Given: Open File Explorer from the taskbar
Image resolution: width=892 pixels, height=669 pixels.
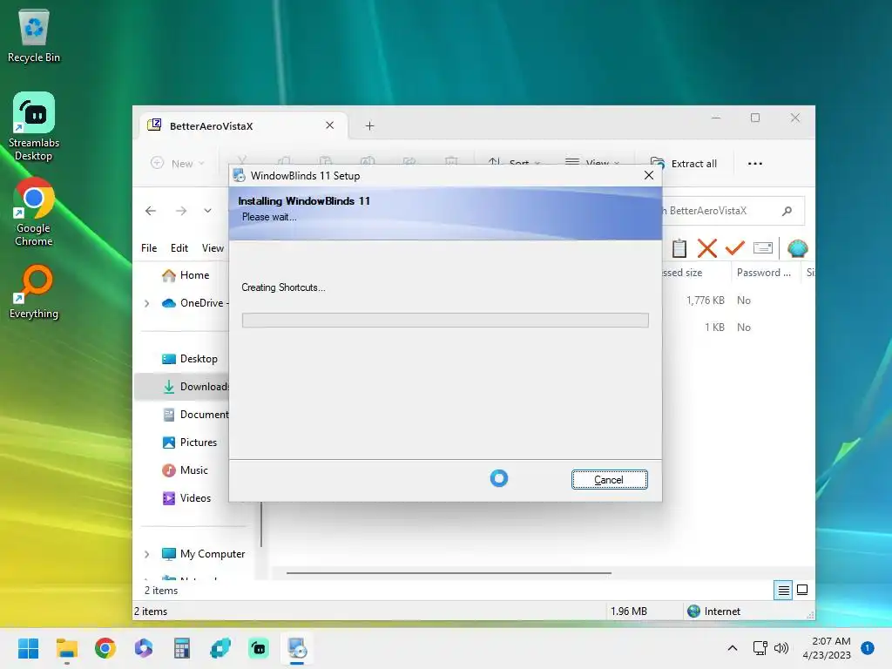Looking at the screenshot, I should [66, 648].
